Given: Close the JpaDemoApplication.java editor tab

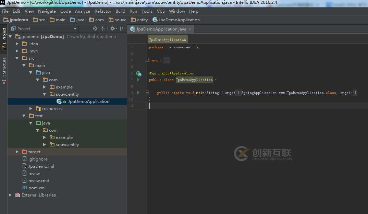Looking at the screenshot, I should pos(190,29).
